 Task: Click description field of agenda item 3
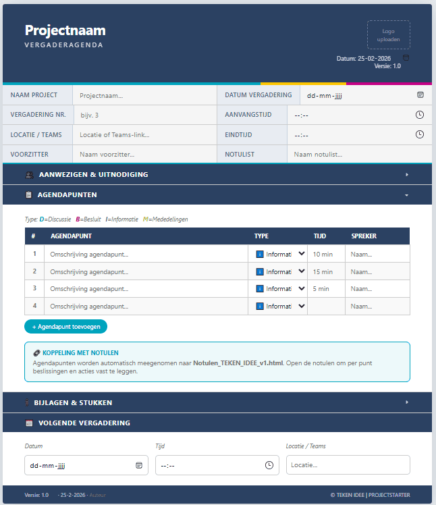(146, 288)
